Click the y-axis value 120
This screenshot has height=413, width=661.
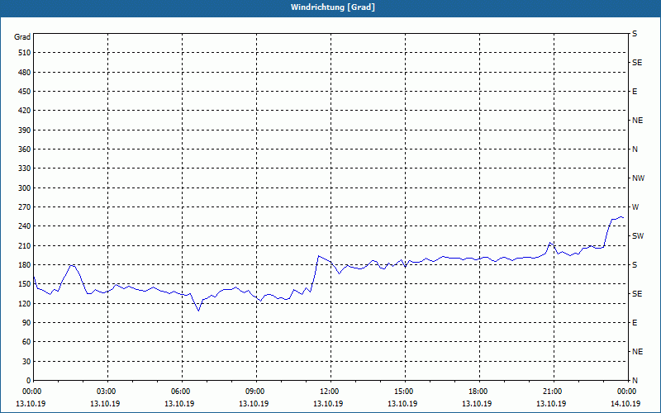[25, 303]
